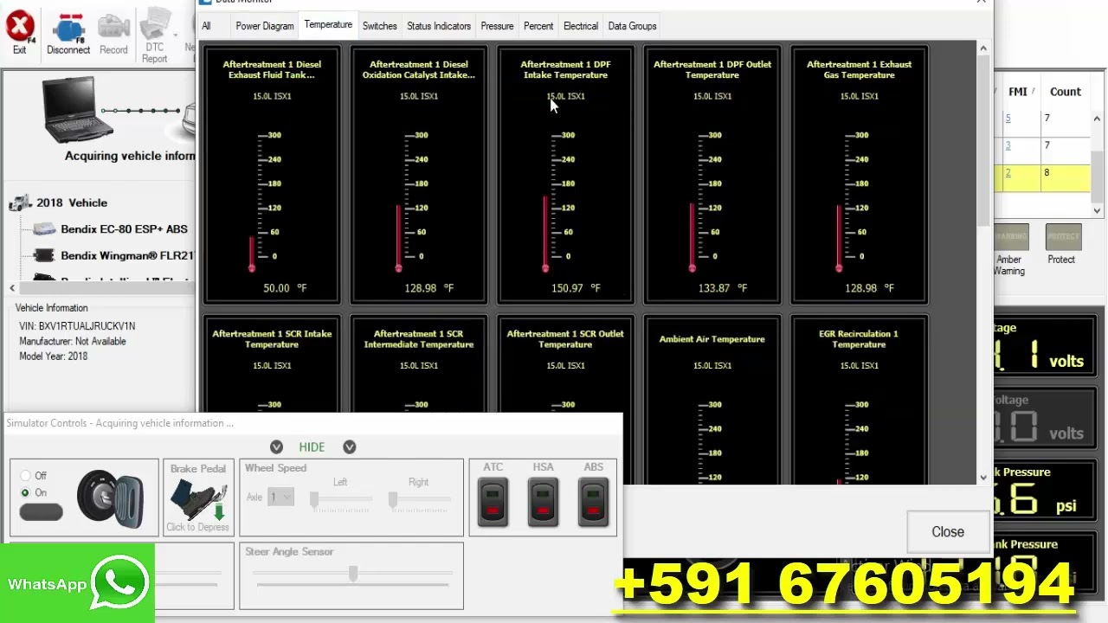Switch to the Switches tab

[x=379, y=26]
